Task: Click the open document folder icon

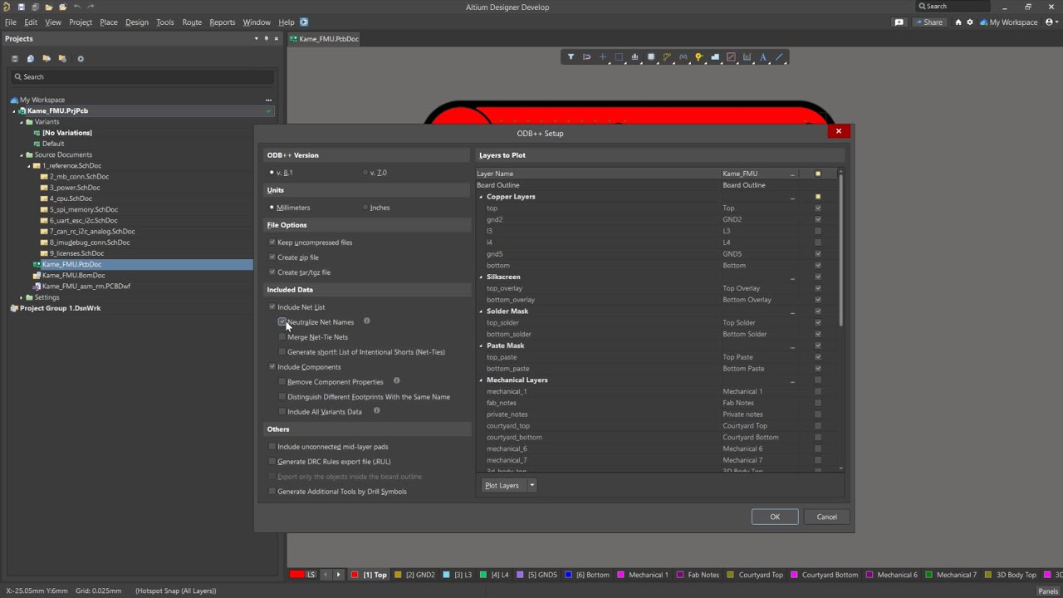Action: point(49,7)
